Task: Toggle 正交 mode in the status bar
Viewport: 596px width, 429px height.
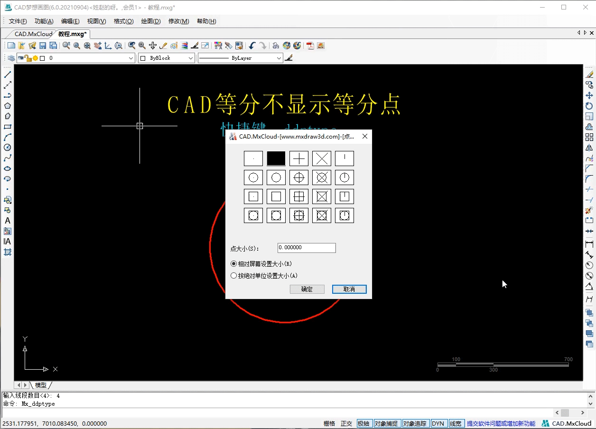Action: [346, 423]
